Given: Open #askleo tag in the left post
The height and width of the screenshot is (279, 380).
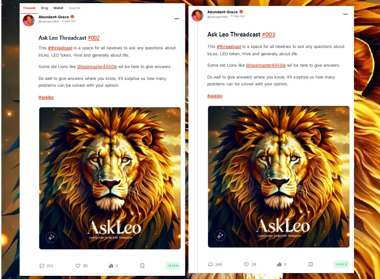Looking at the screenshot, I should (46, 97).
